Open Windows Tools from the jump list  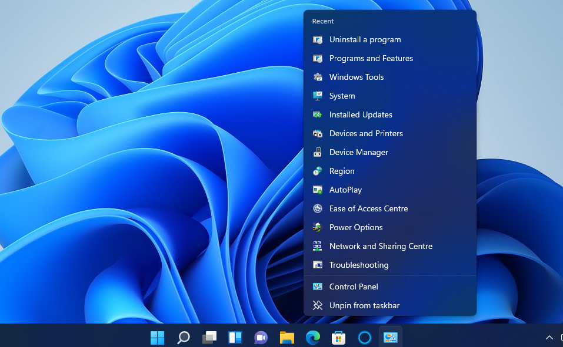click(x=357, y=77)
